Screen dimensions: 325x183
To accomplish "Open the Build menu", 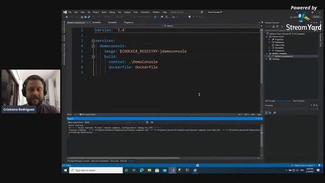I will click(x=104, y=12).
